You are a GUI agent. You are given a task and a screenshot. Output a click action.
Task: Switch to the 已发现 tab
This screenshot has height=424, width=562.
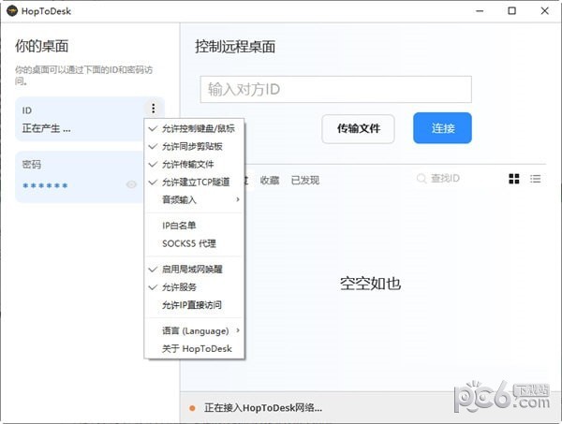click(304, 180)
